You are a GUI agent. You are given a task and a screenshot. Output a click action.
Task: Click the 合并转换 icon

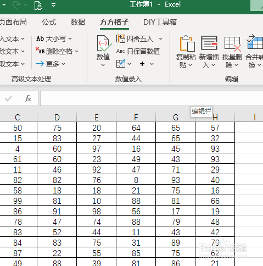(x=255, y=42)
